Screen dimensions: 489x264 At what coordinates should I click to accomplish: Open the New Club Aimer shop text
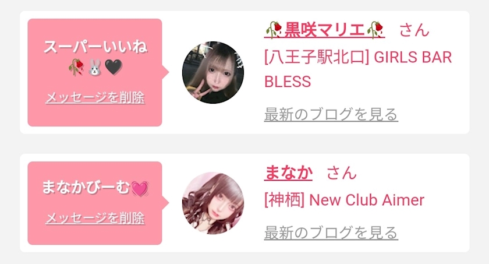point(367,200)
